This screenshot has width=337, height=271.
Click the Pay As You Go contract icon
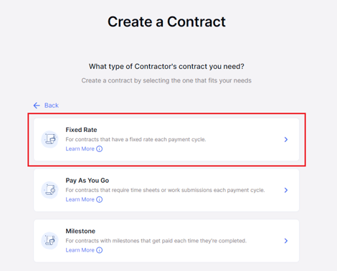pyautogui.click(x=49, y=190)
